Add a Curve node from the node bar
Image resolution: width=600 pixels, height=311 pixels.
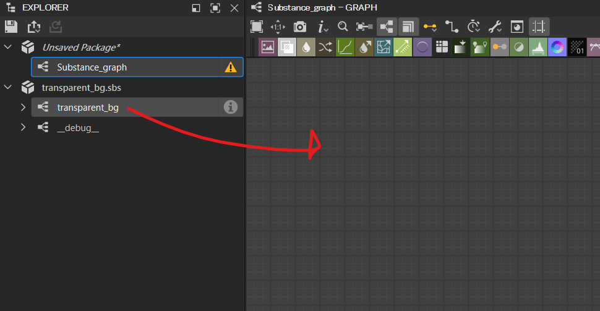345,47
